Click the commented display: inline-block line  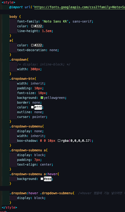[x=44, y=64]
